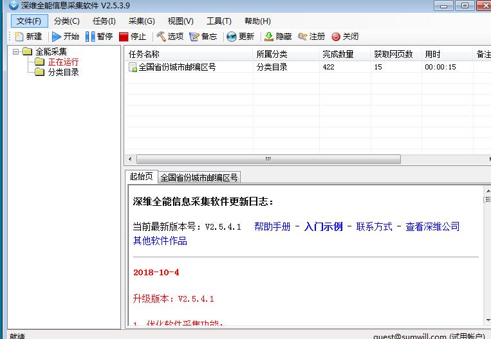Open the 视图(V) menu
491x339 pixels.
(180, 21)
